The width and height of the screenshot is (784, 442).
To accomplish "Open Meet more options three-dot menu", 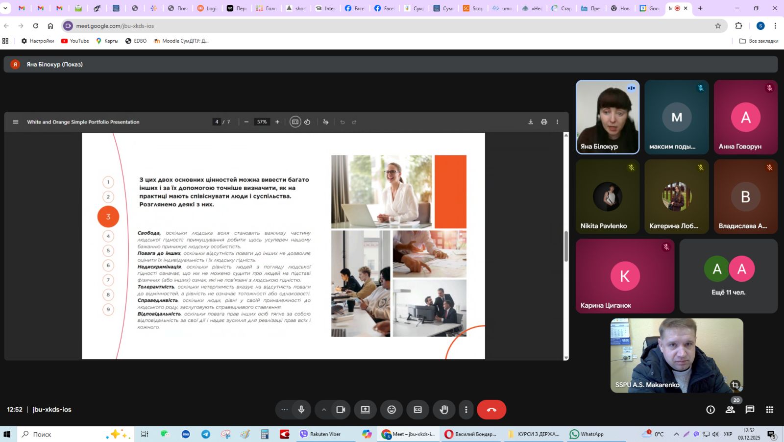I will (x=466, y=410).
